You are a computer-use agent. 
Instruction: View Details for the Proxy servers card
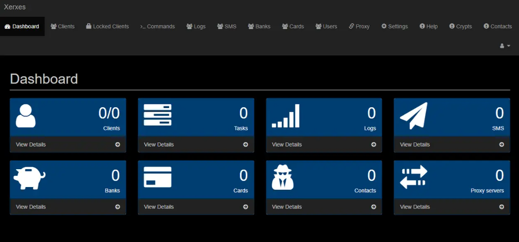452,207
